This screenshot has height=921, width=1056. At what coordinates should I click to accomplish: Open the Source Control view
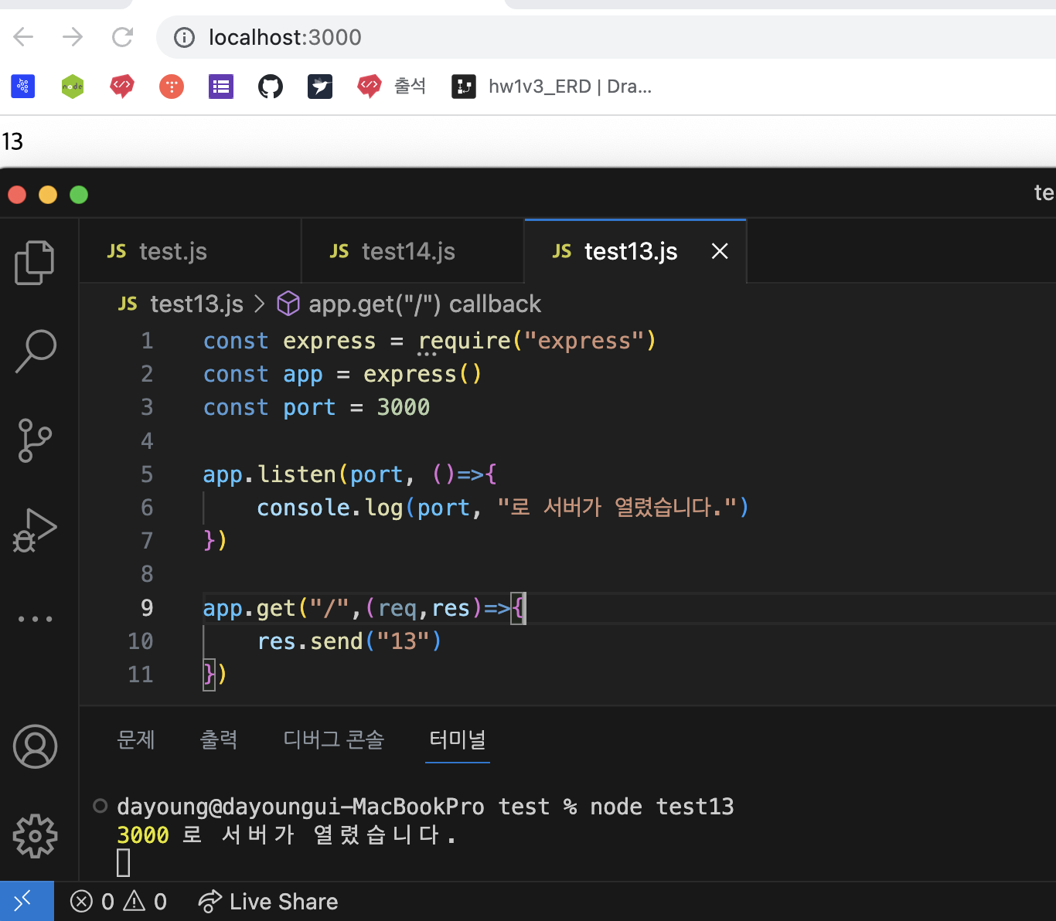coord(35,440)
